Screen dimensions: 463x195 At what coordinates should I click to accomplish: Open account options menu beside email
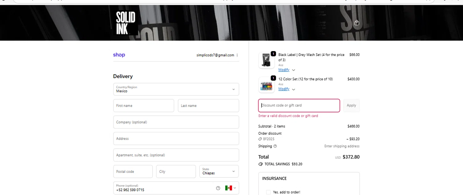pyautogui.click(x=237, y=55)
